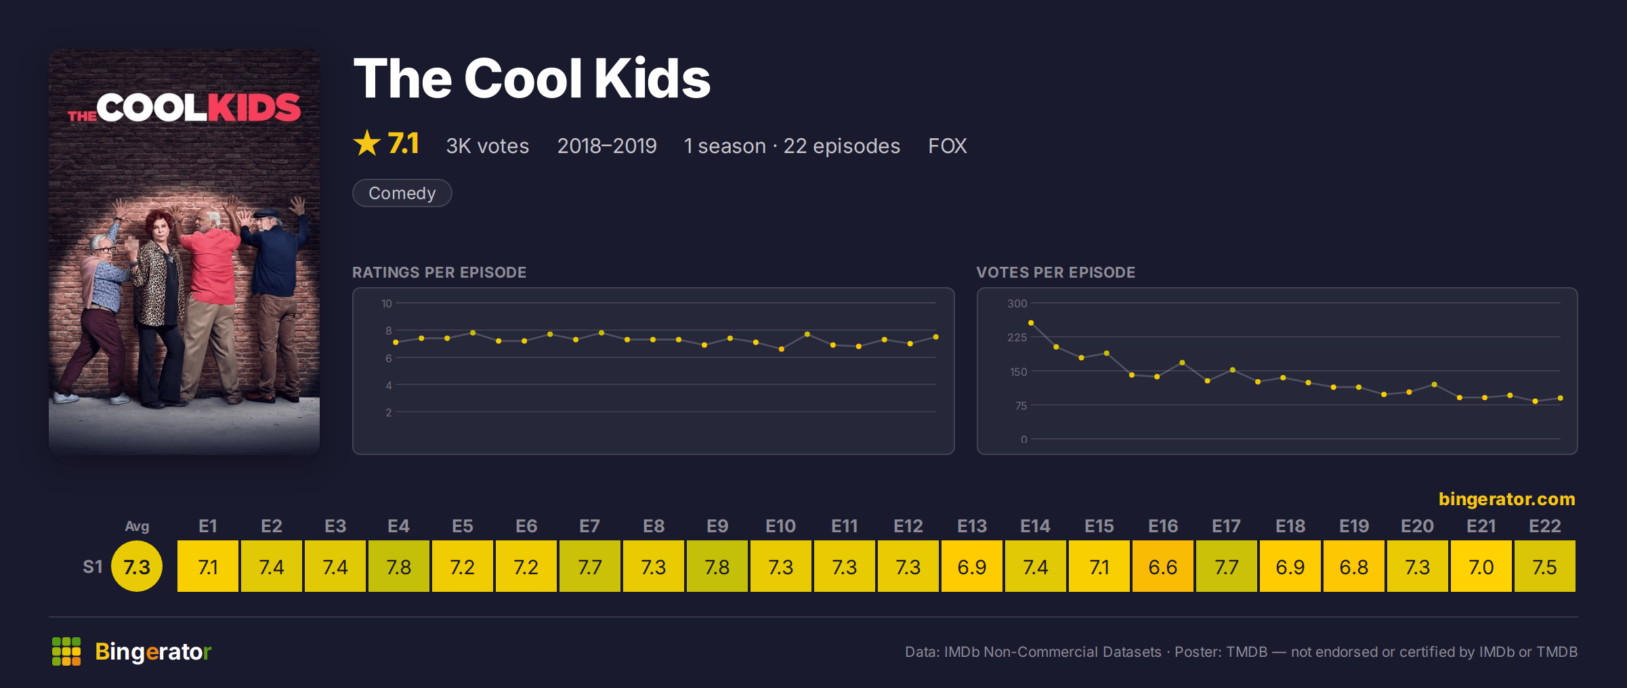
Task: Choose the E16 orange tile 6.6
Action: pyautogui.click(x=1163, y=566)
